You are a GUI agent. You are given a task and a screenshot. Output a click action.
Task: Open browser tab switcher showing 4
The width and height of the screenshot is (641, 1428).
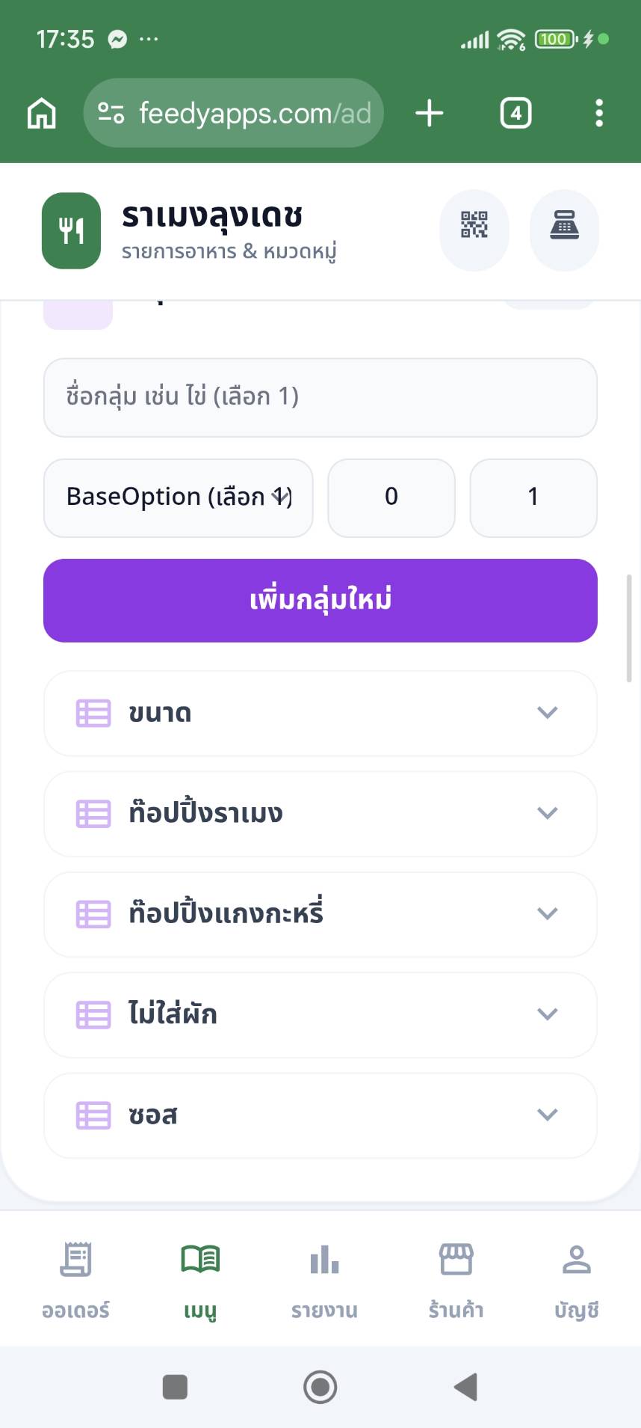click(515, 114)
